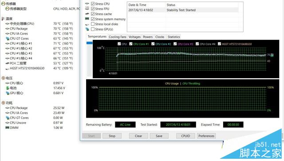The width and height of the screenshot is (284, 161).
Task: Click the memory module icon beside Stress system memory
Action: tap(87, 19)
